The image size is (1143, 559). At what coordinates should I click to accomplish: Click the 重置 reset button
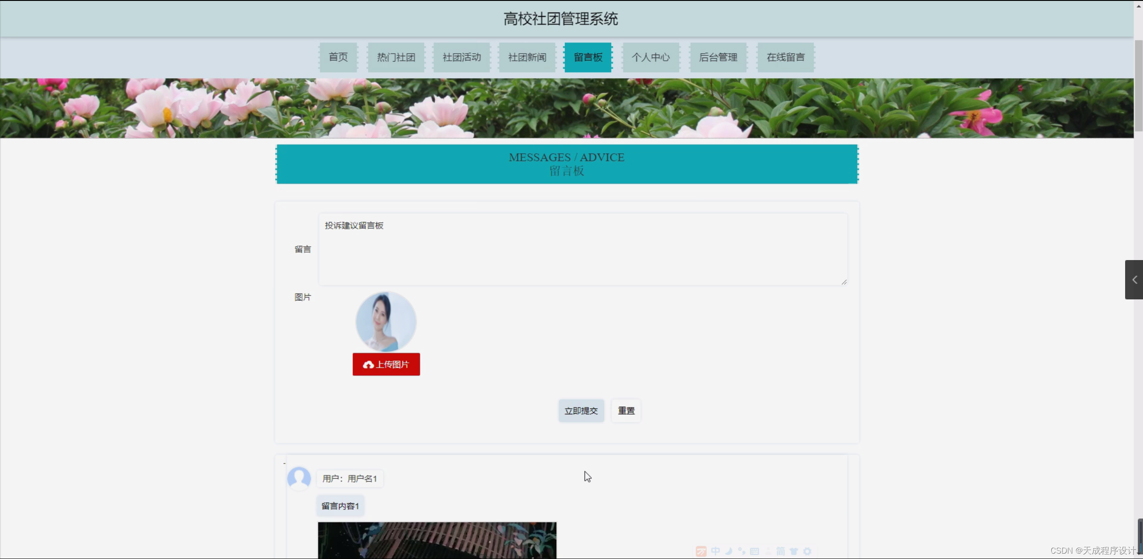(626, 410)
